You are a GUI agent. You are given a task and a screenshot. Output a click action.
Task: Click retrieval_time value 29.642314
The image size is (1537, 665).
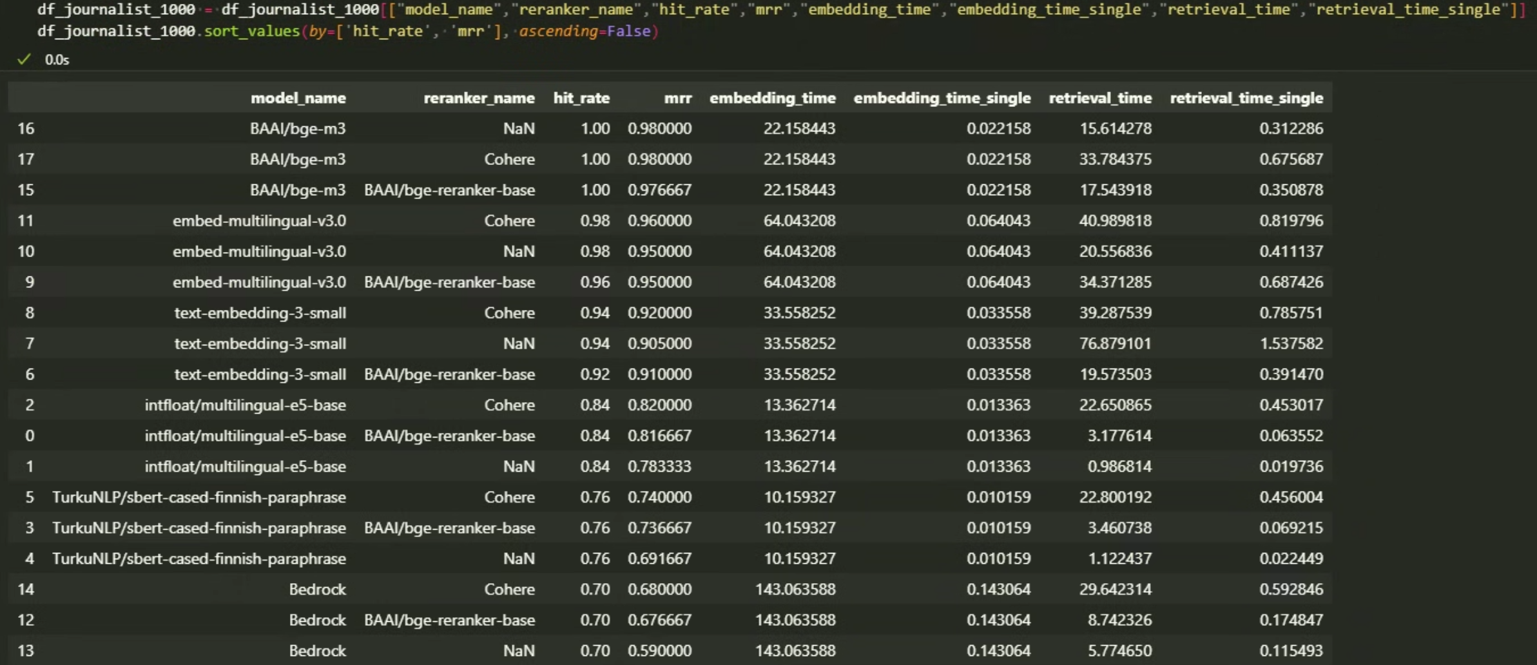(1116, 590)
